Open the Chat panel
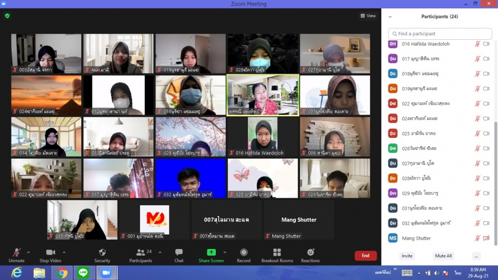Screen dimensions: 498x280 pos(179,255)
